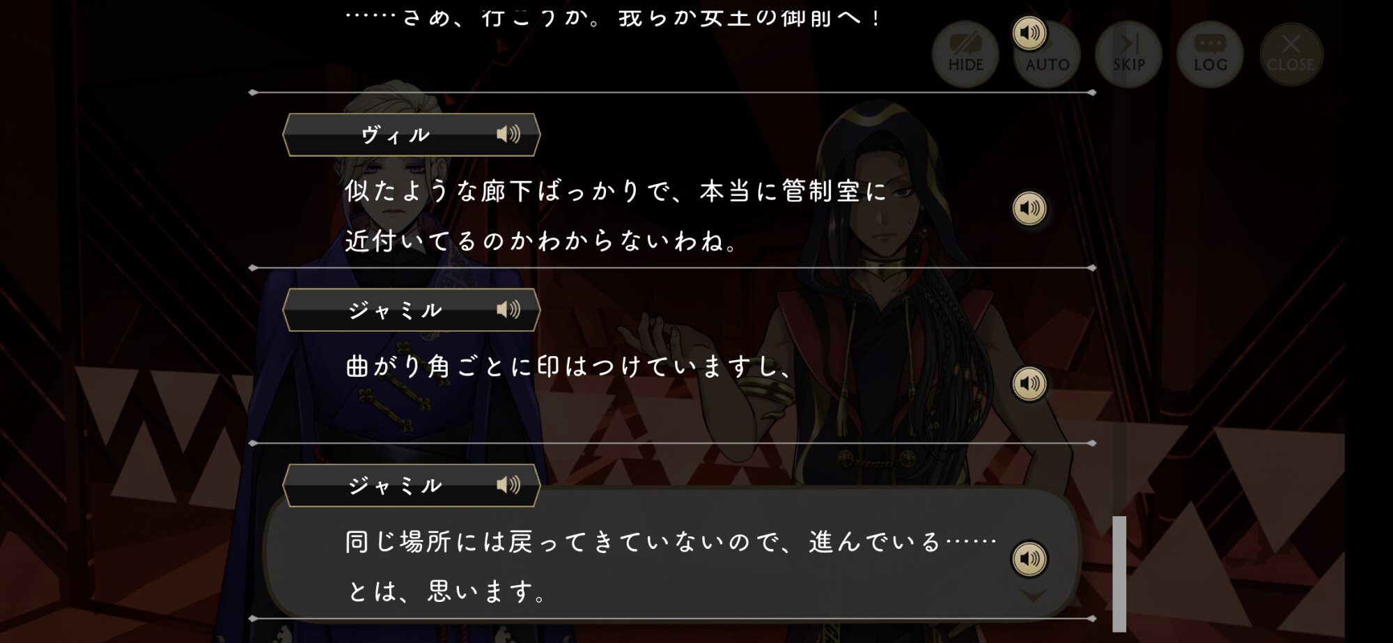Hide the dialogue window with HIDE

click(965, 54)
